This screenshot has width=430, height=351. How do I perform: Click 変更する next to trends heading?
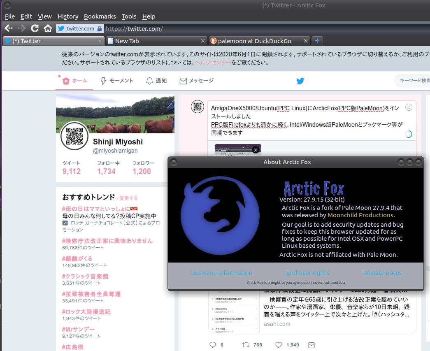point(128,198)
